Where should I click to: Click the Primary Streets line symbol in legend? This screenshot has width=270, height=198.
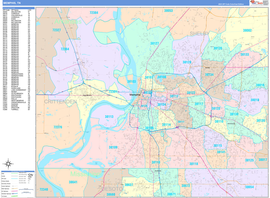coord(14,181)
